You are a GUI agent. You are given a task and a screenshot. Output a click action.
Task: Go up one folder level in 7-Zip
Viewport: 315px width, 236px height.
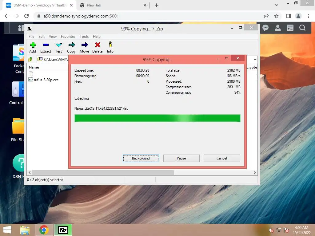click(x=30, y=59)
